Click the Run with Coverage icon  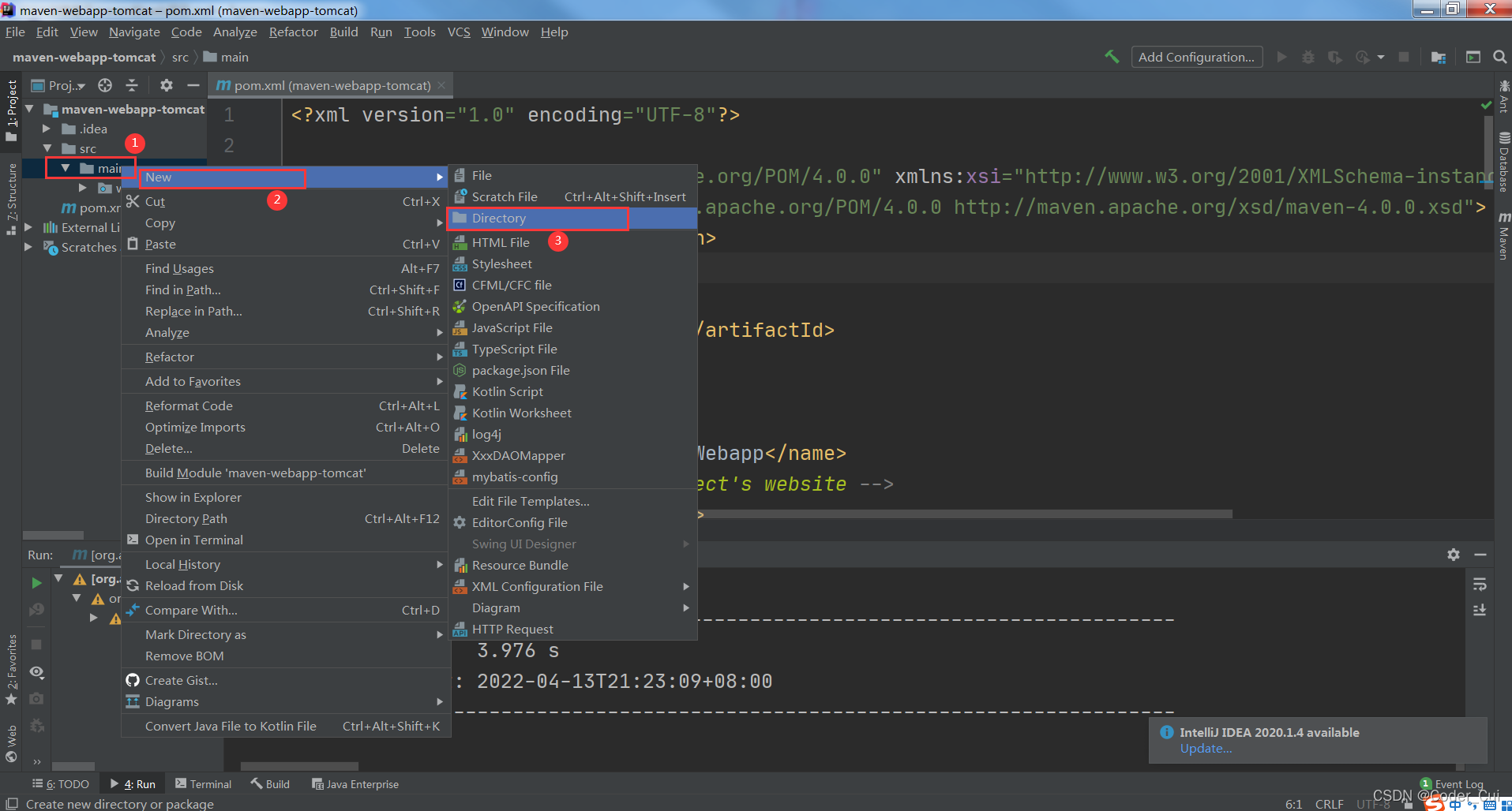pyautogui.click(x=1335, y=57)
